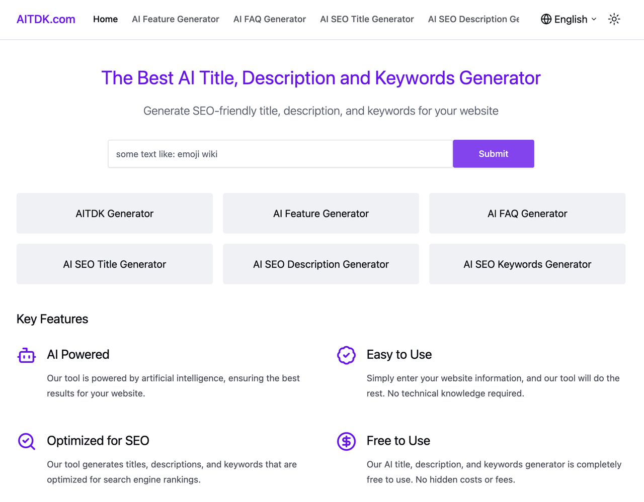
Task: Open AI FAQ Generator in top navigation
Action: click(270, 19)
